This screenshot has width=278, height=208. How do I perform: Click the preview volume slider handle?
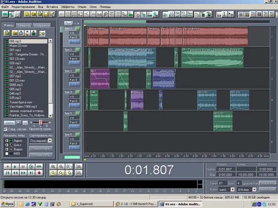coord(41,122)
